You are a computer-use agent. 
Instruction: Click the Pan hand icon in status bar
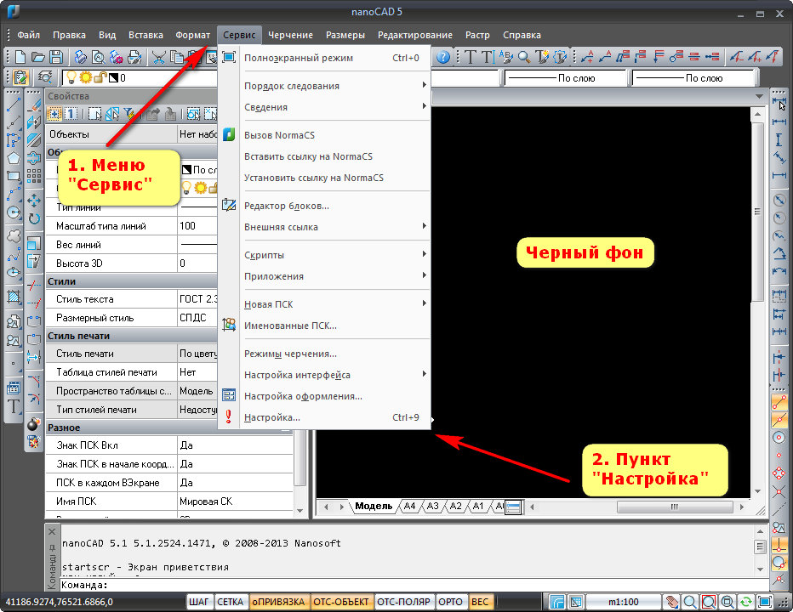click(x=671, y=602)
